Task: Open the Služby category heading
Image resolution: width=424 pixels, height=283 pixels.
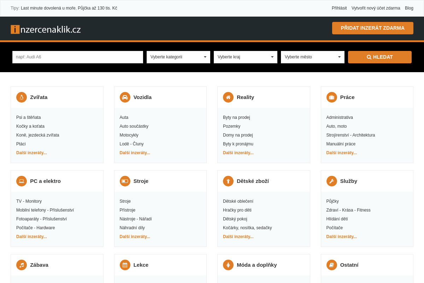Action: tap(349, 181)
